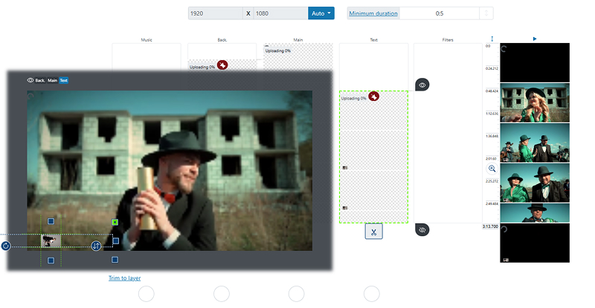The width and height of the screenshot is (595, 308).
Task: Cancel upload on Text layer block
Action: 374,96
